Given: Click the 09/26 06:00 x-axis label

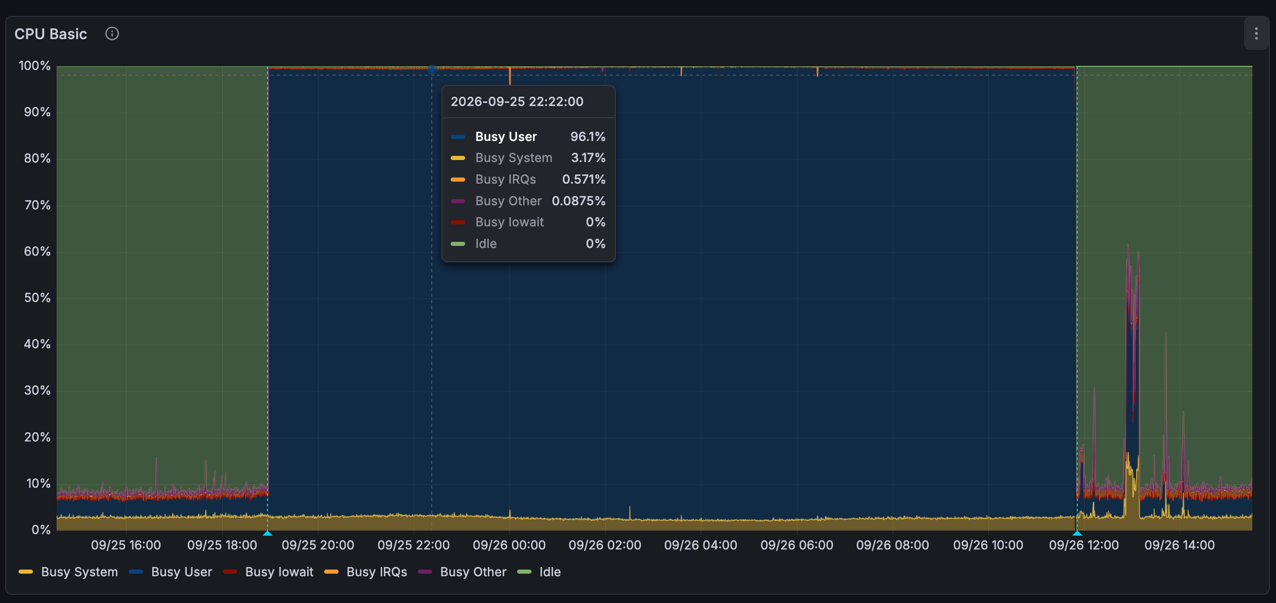Looking at the screenshot, I should [x=797, y=545].
